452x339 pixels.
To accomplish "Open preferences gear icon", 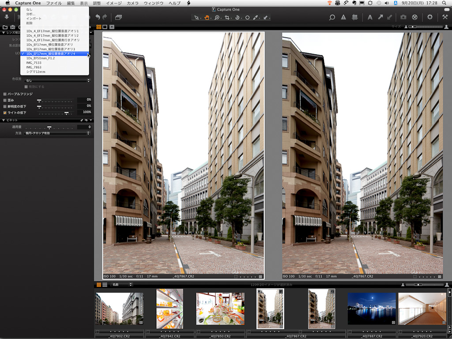I will [x=430, y=17].
